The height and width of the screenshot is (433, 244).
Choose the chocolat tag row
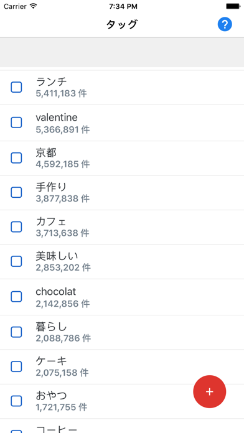click(x=122, y=297)
